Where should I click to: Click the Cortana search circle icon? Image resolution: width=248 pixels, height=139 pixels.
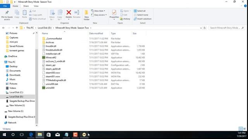pos(13,135)
